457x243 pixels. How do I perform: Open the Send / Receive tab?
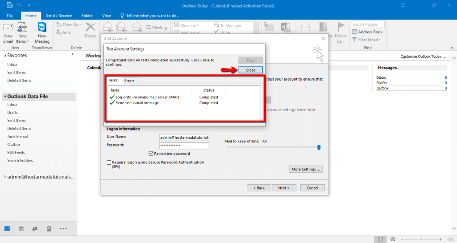coord(59,16)
